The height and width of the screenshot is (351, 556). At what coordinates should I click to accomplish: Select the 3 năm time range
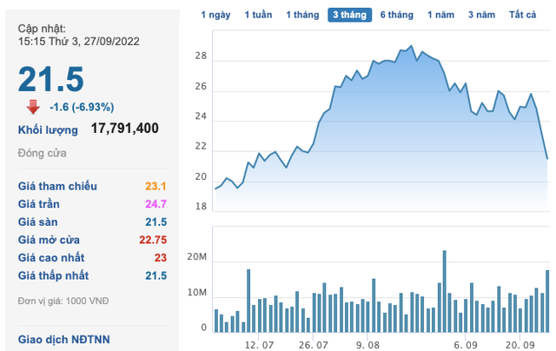point(482,15)
